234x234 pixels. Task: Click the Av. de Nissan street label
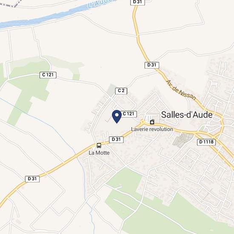click(181, 90)
